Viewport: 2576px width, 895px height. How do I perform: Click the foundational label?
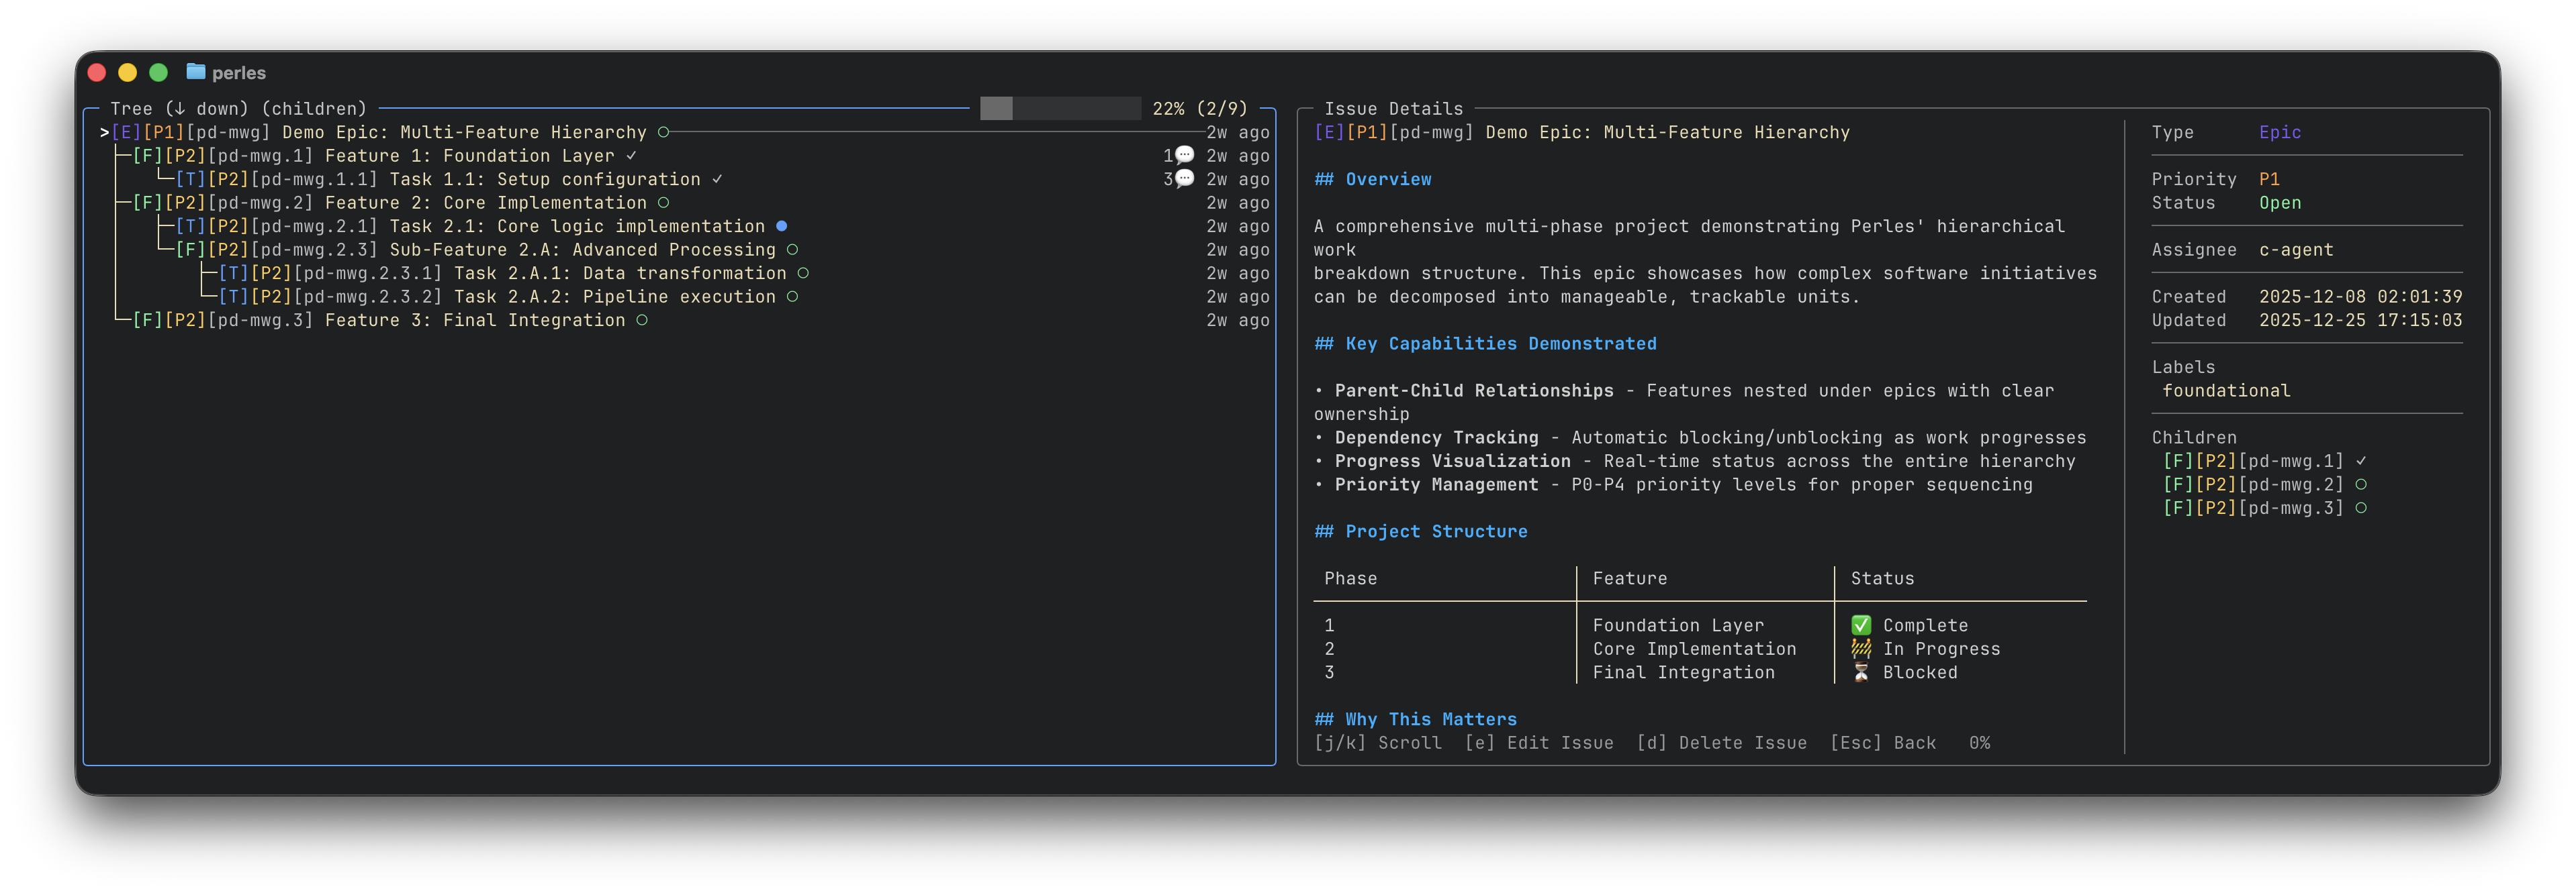pos(2226,390)
